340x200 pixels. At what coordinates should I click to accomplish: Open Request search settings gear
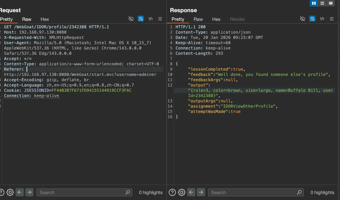[x=10, y=192]
